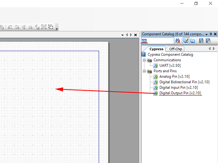Click the Cypress Component Catalog book icon
The height and width of the screenshot is (163, 218).
[x=144, y=54]
